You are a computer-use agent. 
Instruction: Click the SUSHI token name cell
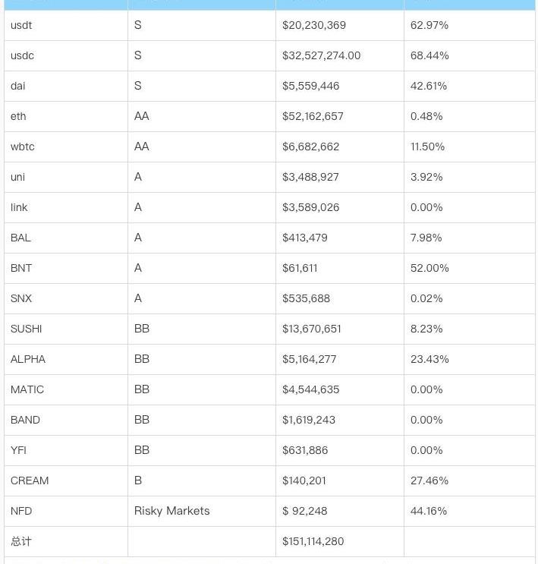point(27,329)
